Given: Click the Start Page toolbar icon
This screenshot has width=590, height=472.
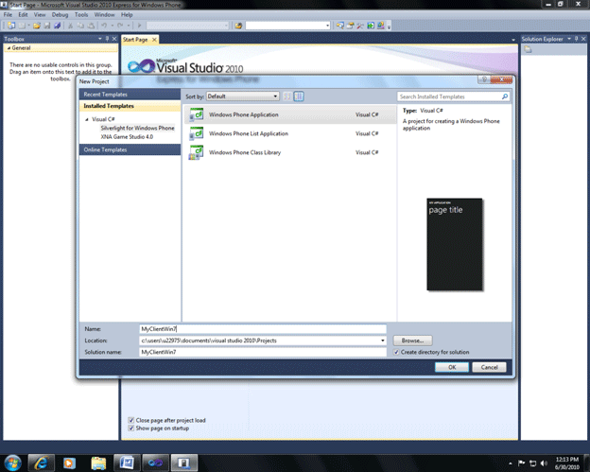Looking at the screenshot, I should coord(371,26).
